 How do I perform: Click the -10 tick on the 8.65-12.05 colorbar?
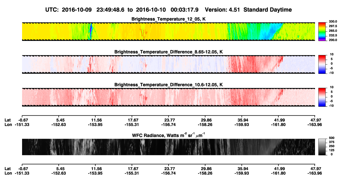[x=332, y=73]
